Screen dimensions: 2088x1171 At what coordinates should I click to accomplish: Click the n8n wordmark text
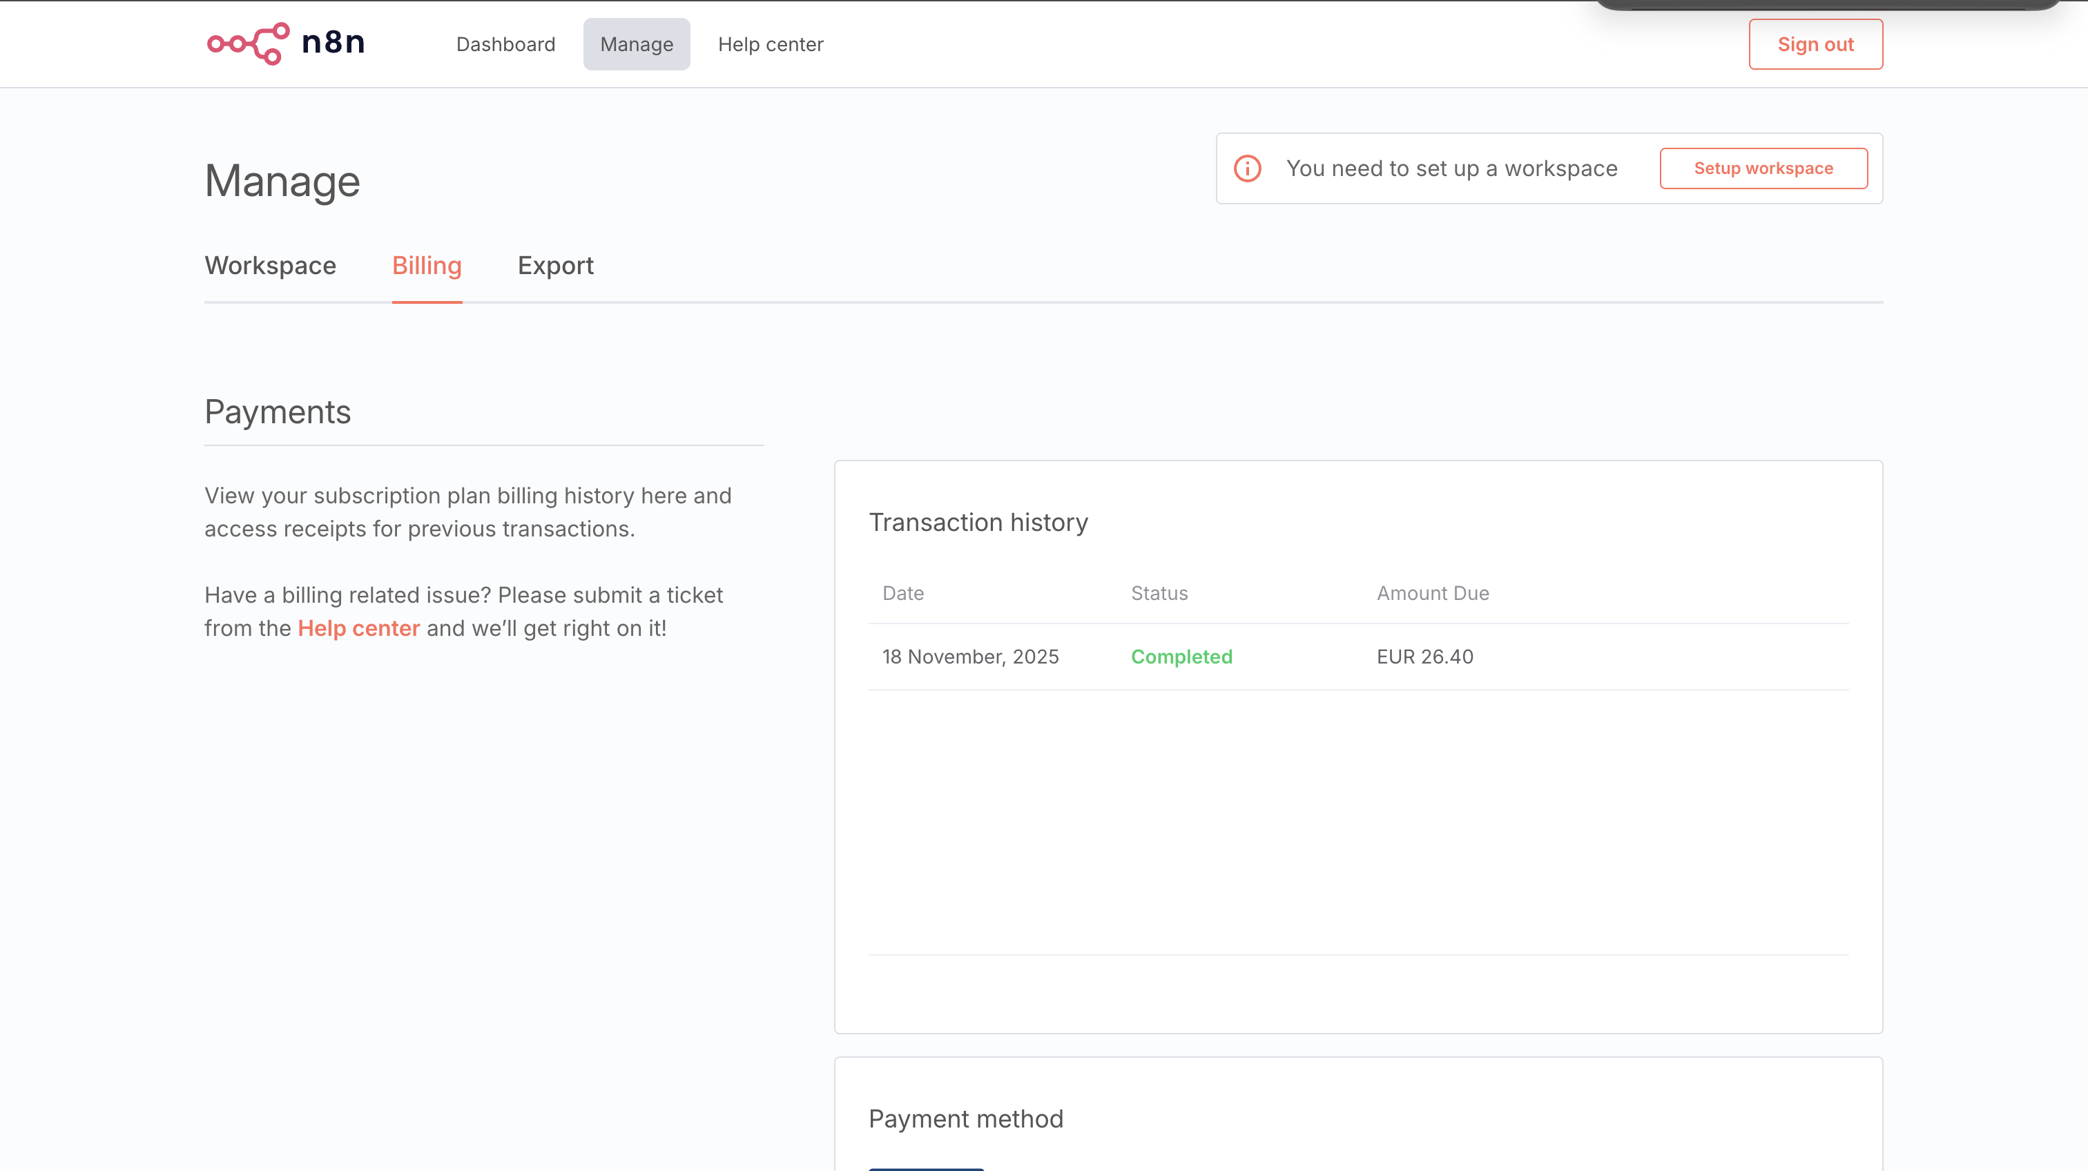point(333,42)
